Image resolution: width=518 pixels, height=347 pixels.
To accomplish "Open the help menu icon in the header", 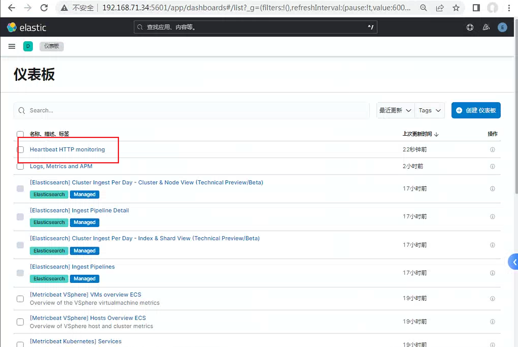I will coord(470,27).
